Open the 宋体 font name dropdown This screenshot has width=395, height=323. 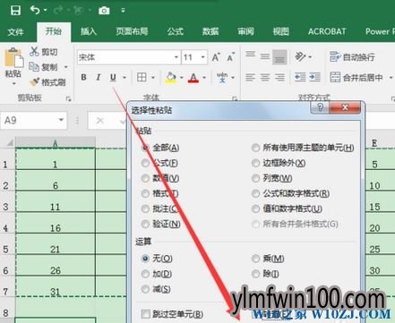[x=176, y=57]
